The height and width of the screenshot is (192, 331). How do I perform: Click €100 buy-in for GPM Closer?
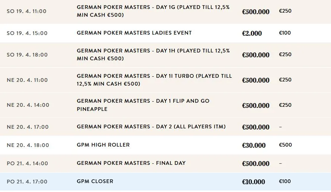pos(285,181)
